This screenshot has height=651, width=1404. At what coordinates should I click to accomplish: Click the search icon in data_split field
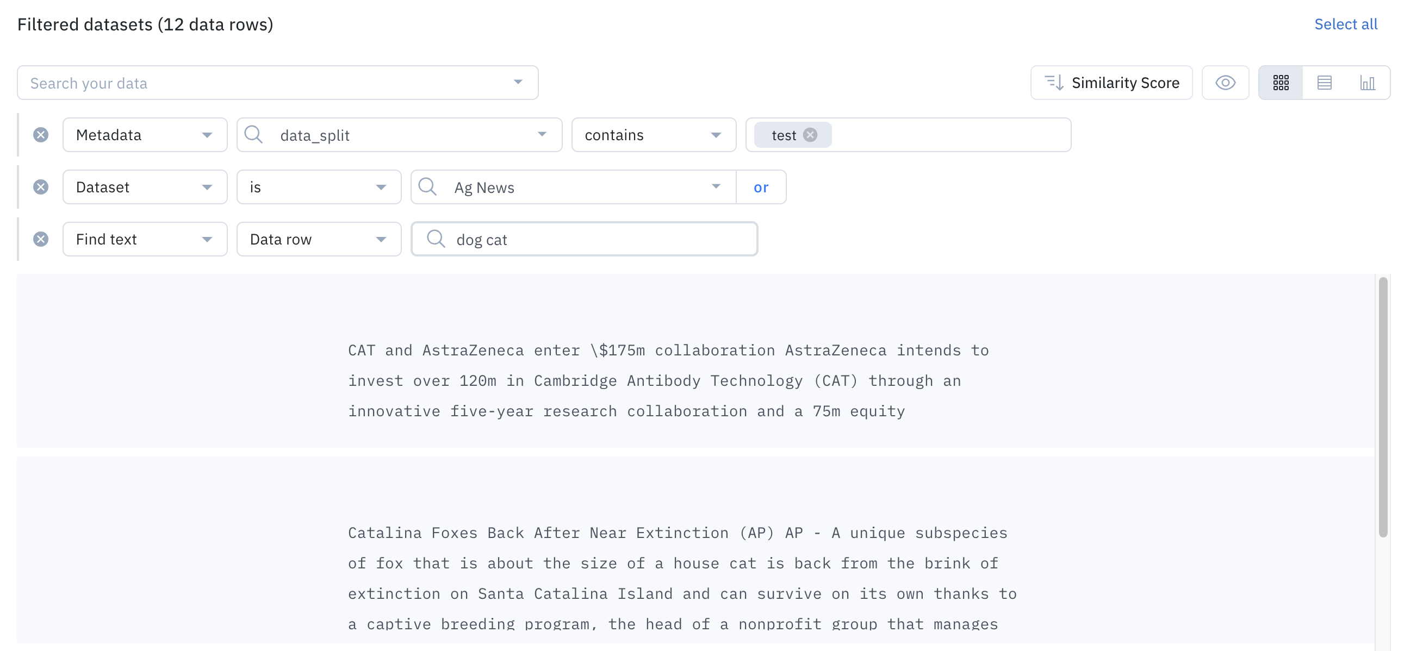coord(254,135)
